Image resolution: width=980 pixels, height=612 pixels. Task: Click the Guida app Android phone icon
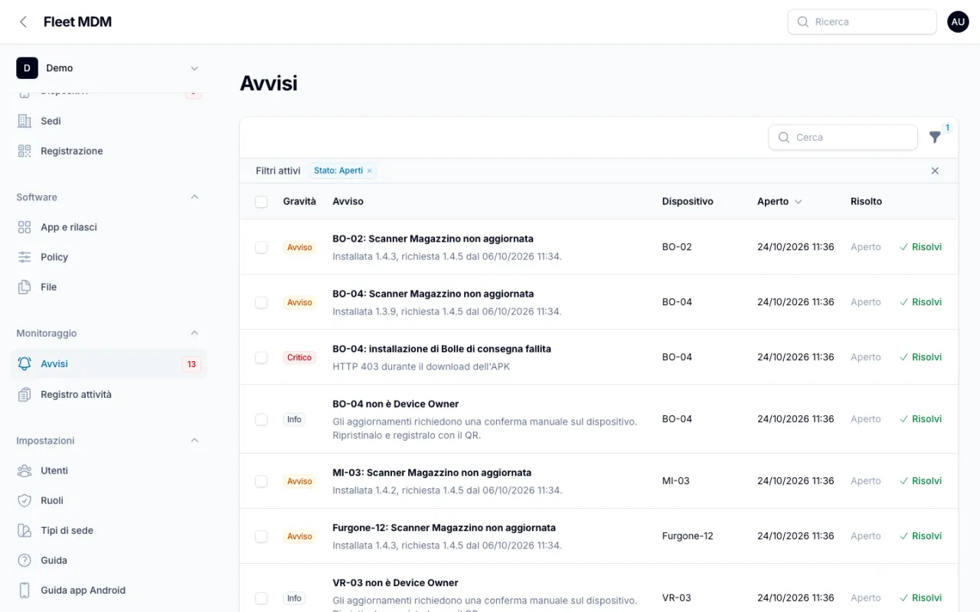[24, 590]
